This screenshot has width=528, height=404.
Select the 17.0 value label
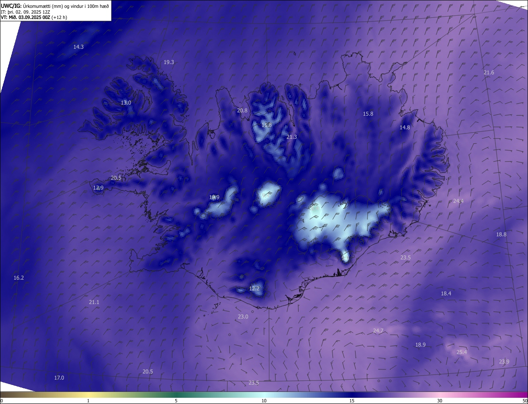pyautogui.click(x=59, y=378)
